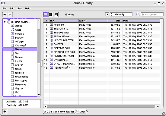Click the search magnifier icon
The height and width of the screenshot is (116, 166).
click(138, 14)
